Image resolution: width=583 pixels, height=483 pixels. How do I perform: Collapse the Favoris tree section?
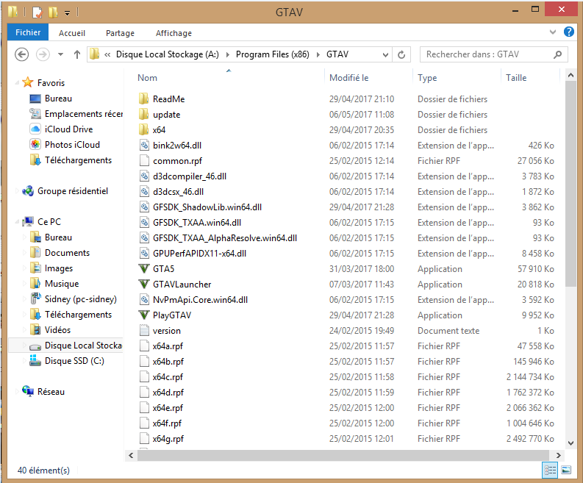click(17, 82)
